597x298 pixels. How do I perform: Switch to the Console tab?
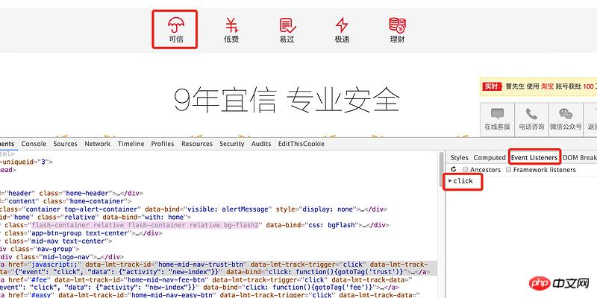point(34,144)
